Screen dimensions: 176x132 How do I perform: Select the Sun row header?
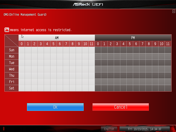point(11,50)
